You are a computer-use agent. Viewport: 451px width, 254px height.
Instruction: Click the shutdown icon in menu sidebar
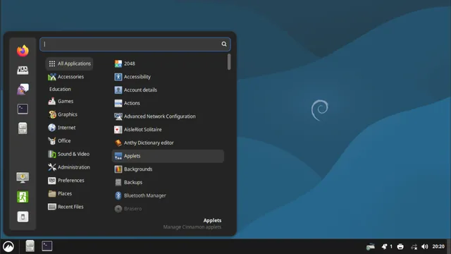pyautogui.click(x=23, y=217)
